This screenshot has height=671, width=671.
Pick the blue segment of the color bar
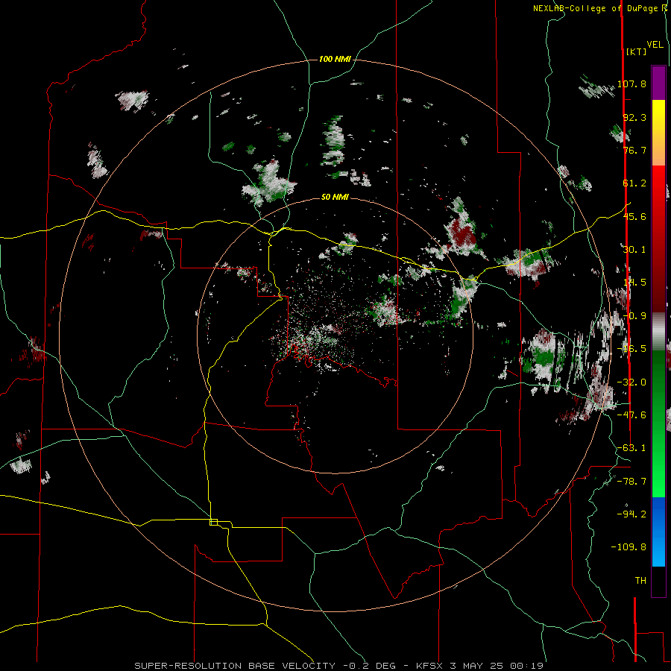pos(658,532)
